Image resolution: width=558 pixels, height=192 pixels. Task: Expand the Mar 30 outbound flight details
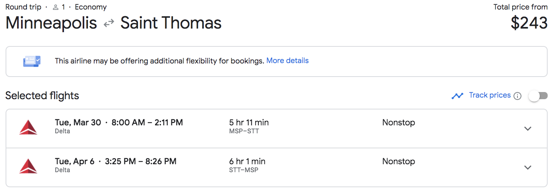click(528, 129)
